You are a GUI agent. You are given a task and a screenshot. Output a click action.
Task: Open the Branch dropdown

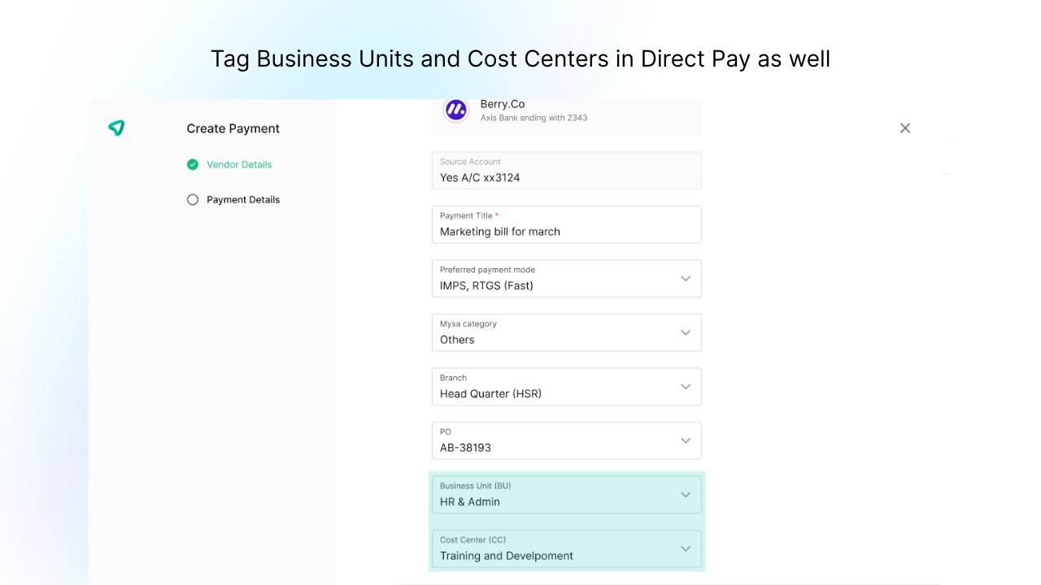click(x=566, y=387)
